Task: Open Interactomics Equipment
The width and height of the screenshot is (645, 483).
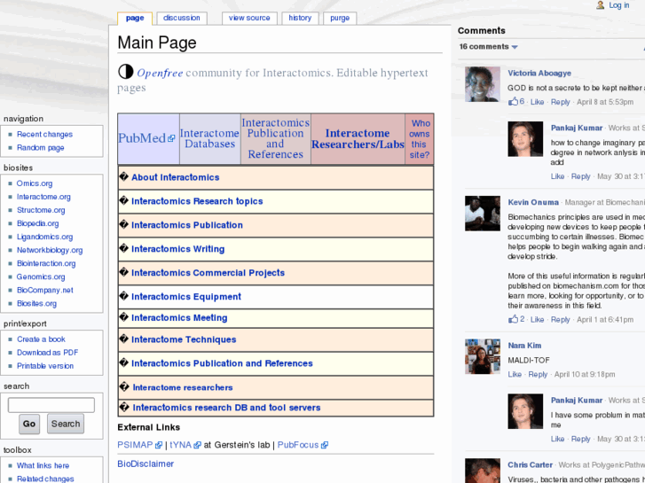Action: 186,297
